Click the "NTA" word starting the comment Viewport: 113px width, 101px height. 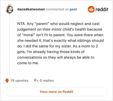tap(21, 24)
